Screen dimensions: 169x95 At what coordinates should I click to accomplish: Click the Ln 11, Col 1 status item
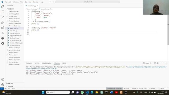(127, 89)
